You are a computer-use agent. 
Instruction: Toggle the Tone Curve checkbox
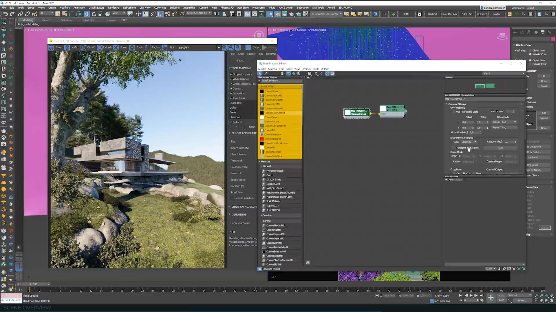pyautogui.click(x=231, y=98)
